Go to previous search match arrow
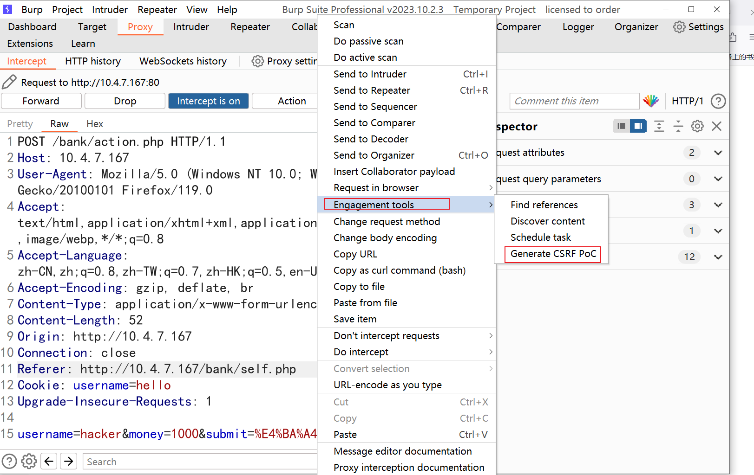The image size is (754, 475). (x=49, y=462)
